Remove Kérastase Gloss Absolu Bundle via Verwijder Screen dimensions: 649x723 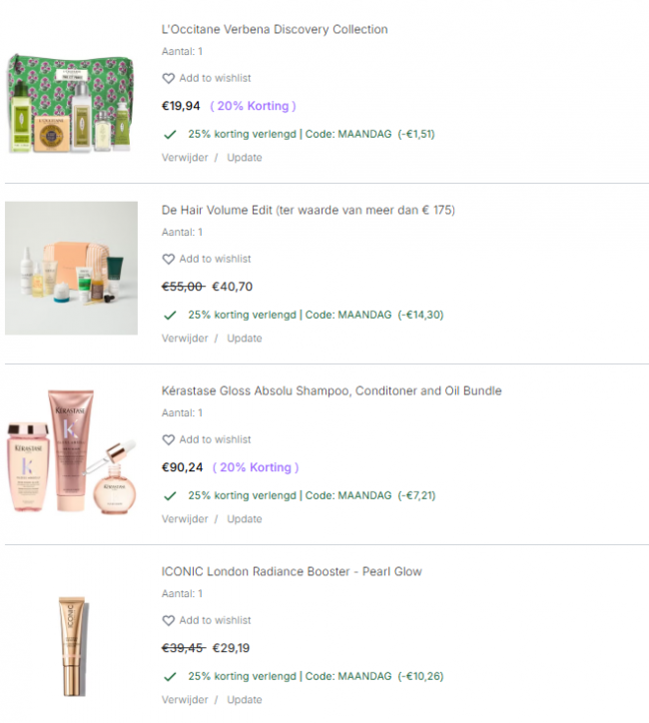tap(185, 519)
